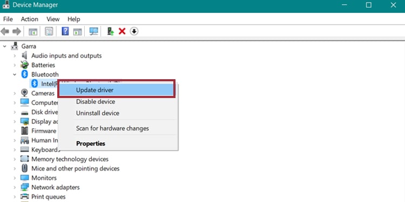Click the Garra computer root icon
Viewport: 405px width, 202px height.
coord(15,46)
